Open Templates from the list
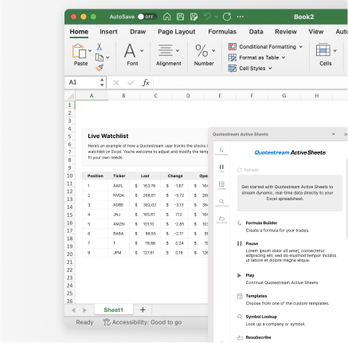This screenshot has height=343, width=348. (x=283, y=300)
